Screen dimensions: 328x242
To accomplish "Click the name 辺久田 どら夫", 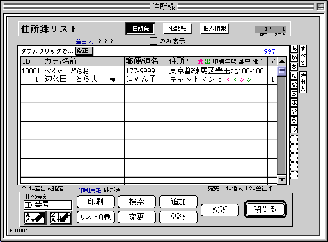I will pyautogui.click(x=71, y=79).
